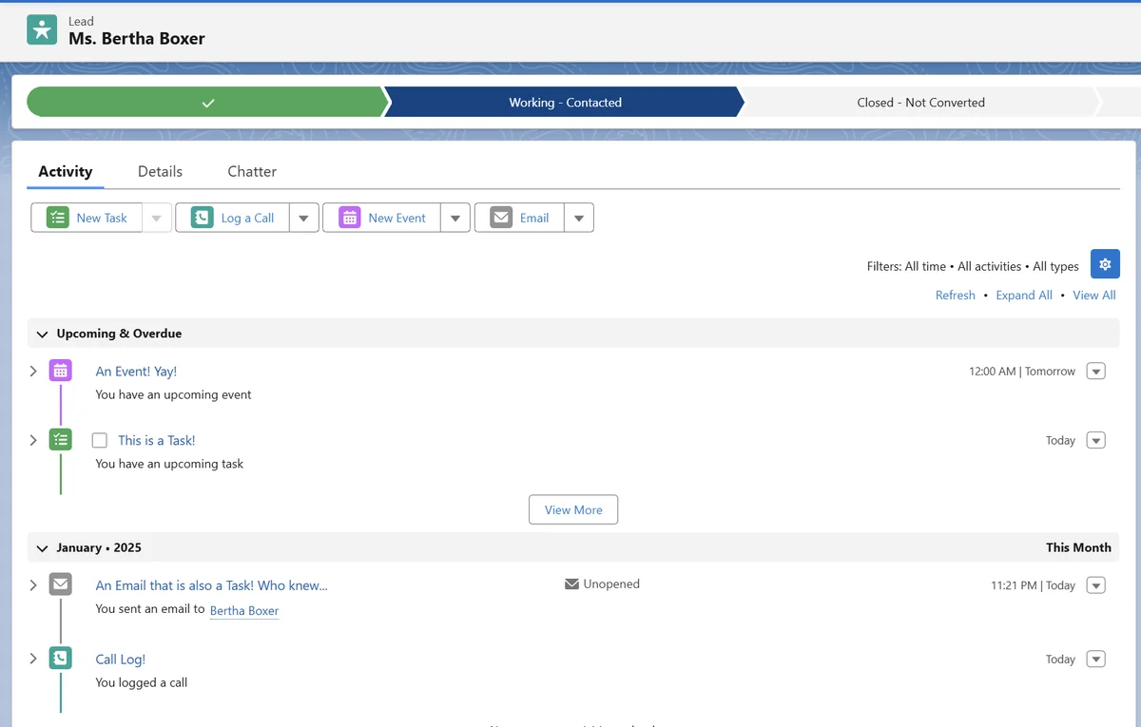
Task: Click the New Task button
Action: tap(87, 218)
